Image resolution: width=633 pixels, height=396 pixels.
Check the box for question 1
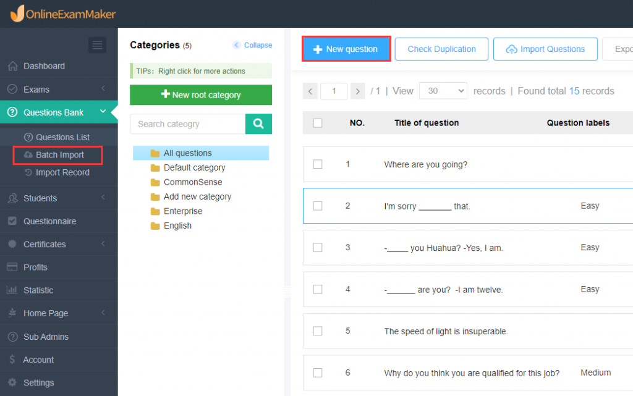[x=318, y=164]
